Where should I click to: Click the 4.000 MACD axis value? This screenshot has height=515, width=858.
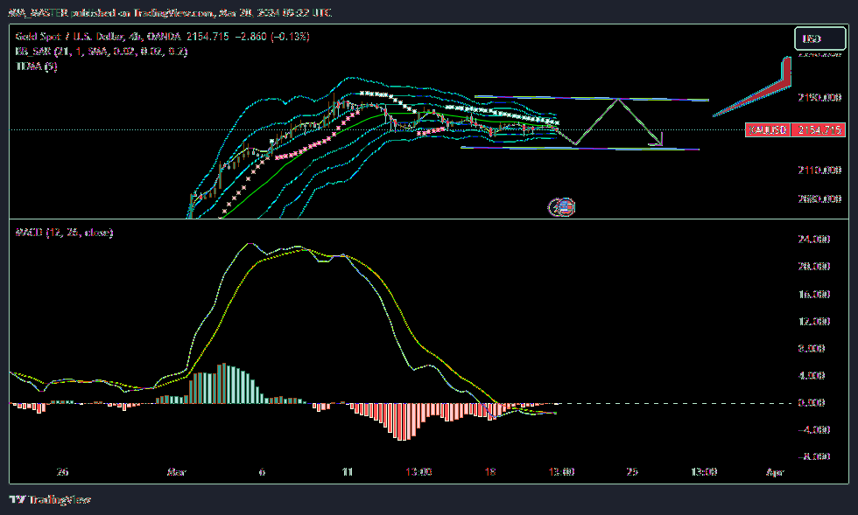812,376
